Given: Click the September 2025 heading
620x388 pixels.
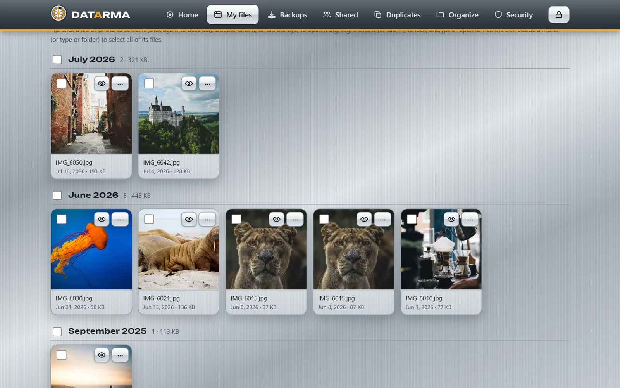Looking at the screenshot, I should click(107, 331).
